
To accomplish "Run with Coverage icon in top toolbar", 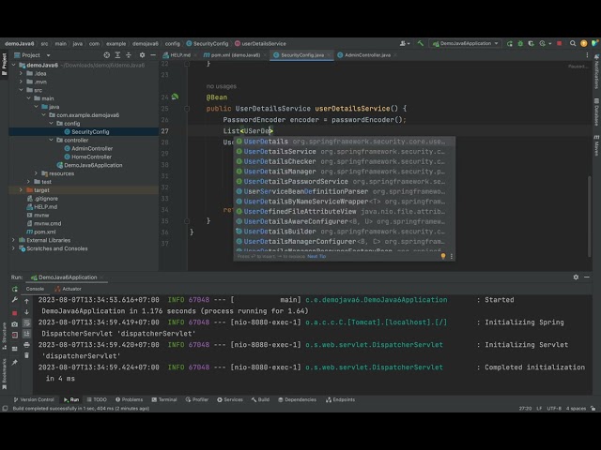I will [x=531, y=44].
